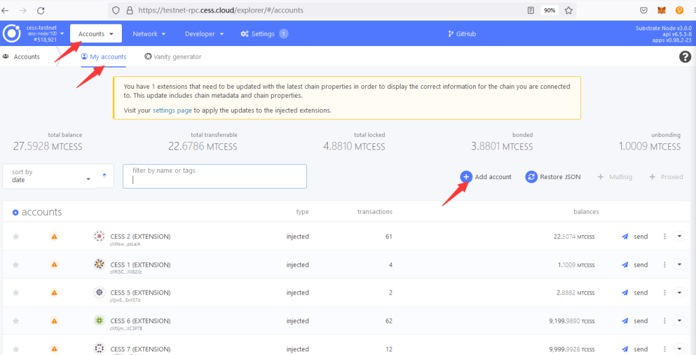Click the Restore JSON sync icon
The height and width of the screenshot is (355, 696).
coord(531,177)
